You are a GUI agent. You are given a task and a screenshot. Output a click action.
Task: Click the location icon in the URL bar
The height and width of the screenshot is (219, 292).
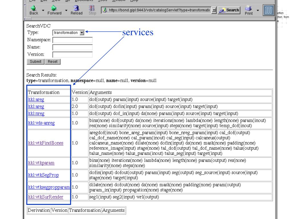pyautogui.click(x=105, y=10)
